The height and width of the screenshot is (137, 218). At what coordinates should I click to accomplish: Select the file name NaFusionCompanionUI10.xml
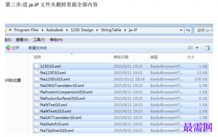(66, 92)
